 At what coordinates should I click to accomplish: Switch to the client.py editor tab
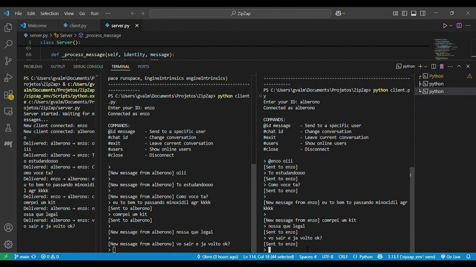pos(78,26)
